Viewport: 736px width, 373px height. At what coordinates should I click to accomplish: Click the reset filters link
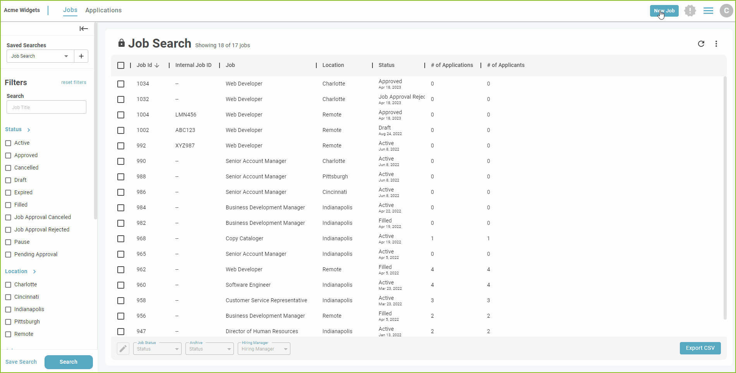(x=74, y=82)
